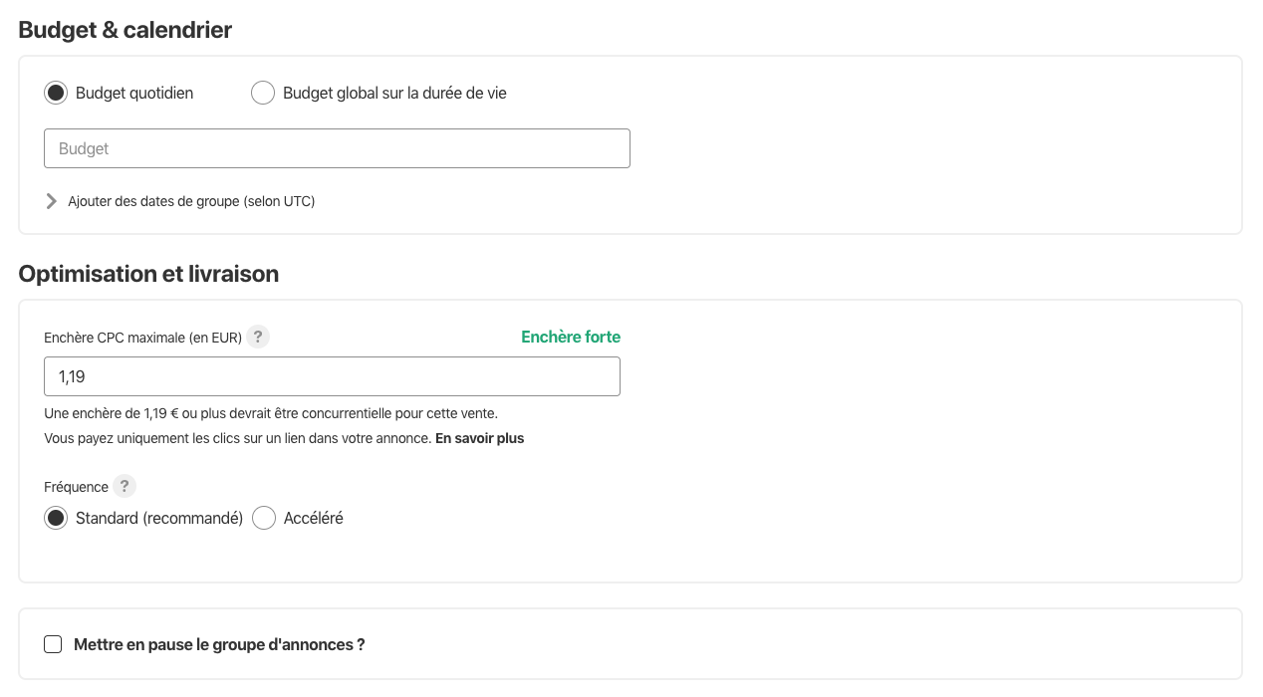This screenshot has width=1263, height=697.
Task: Open the 'En savoir plus' link
Action: 479,438
